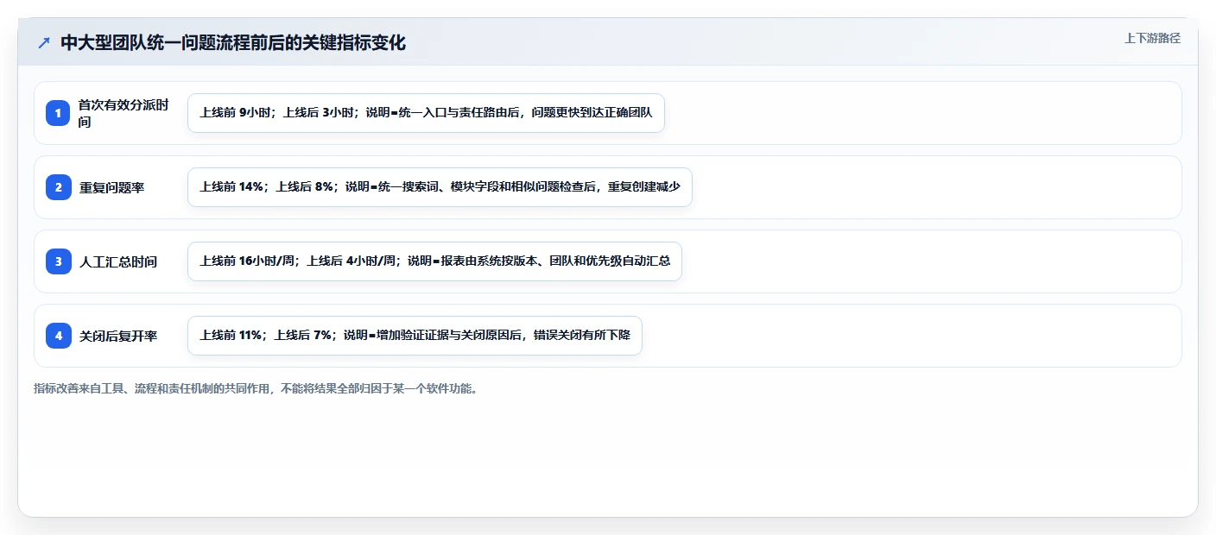Viewport: 1216px width, 535px height.
Task: Click the number 1 badge
Action: point(59,113)
